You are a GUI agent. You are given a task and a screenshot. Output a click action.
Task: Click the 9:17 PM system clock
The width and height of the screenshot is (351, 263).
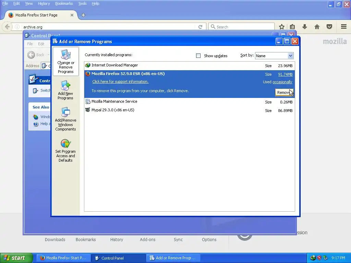pyautogui.click(x=338, y=258)
